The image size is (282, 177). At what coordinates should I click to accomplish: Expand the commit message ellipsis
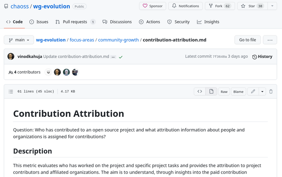(x=113, y=57)
